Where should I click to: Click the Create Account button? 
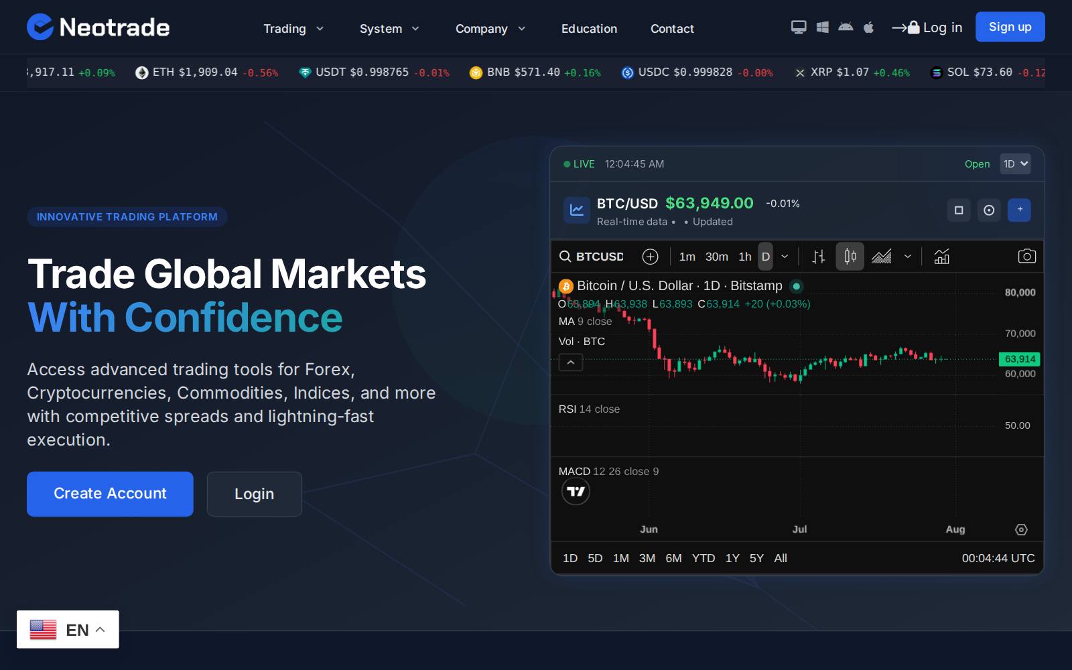(x=110, y=494)
